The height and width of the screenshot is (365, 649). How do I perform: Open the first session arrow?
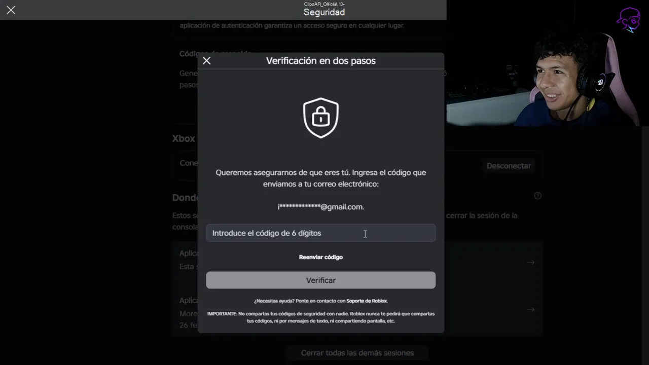[x=531, y=263]
